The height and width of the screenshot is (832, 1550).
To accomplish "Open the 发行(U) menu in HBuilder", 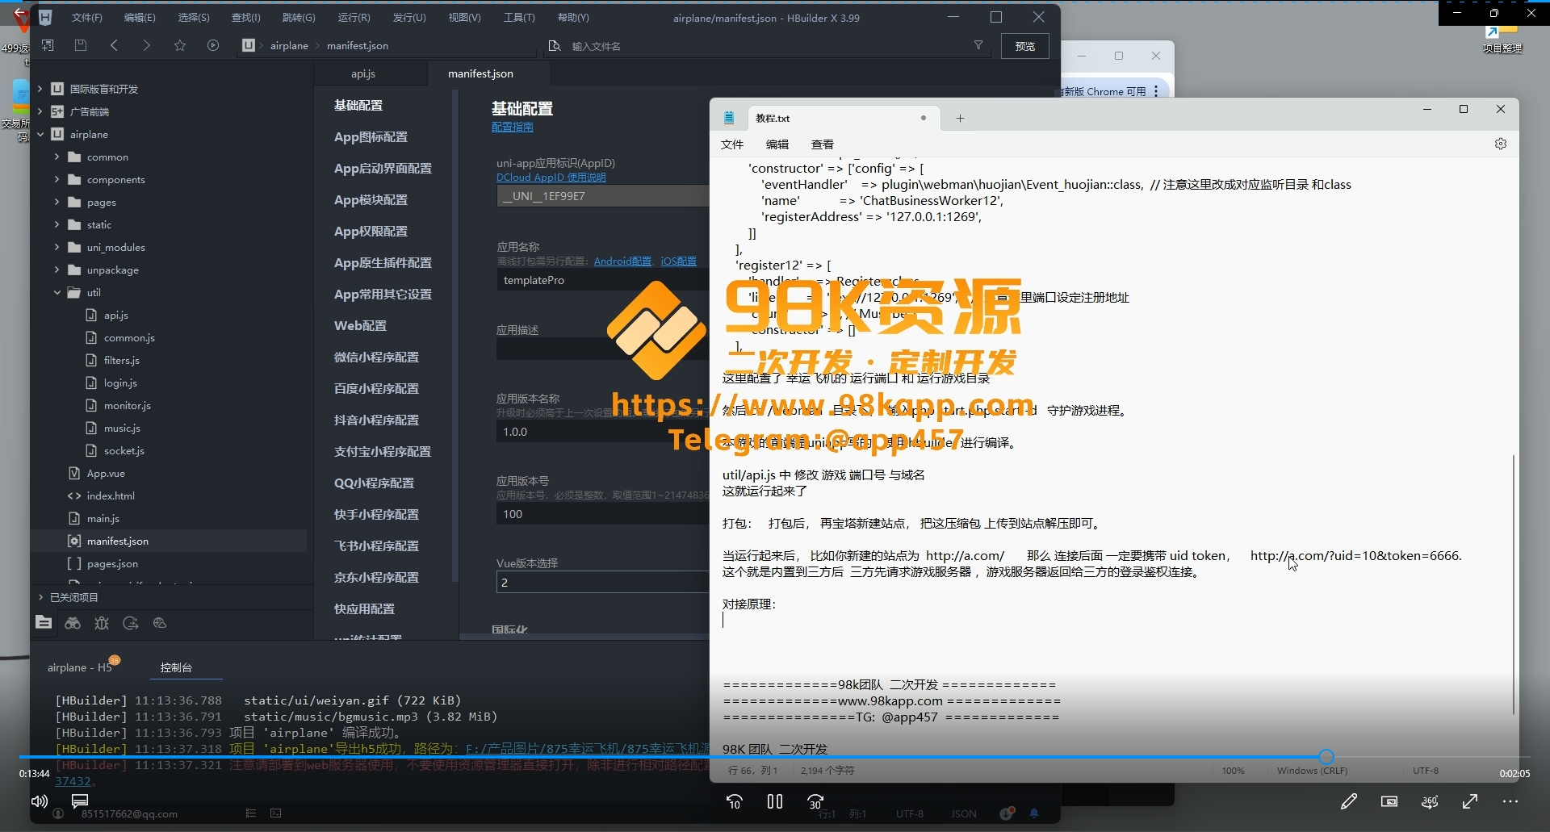I will tap(408, 17).
